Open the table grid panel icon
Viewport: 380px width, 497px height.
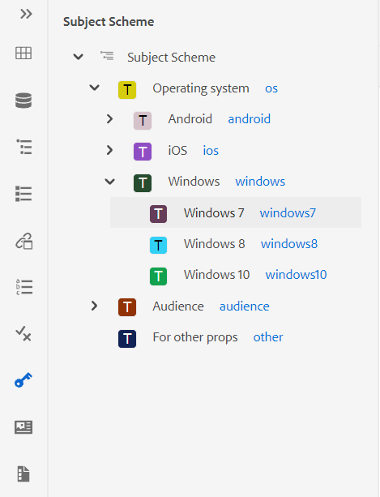[23, 53]
